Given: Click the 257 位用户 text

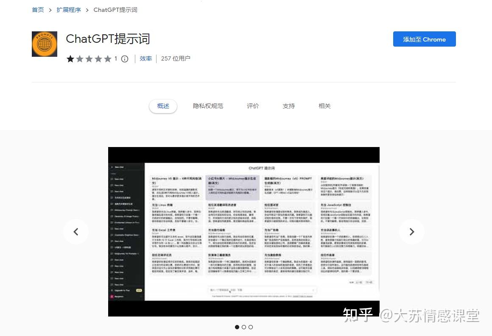Looking at the screenshot, I should (x=176, y=58).
